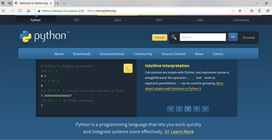The height and width of the screenshot is (140, 272).
Task: Open the Socialize menu
Action: tap(249, 38)
